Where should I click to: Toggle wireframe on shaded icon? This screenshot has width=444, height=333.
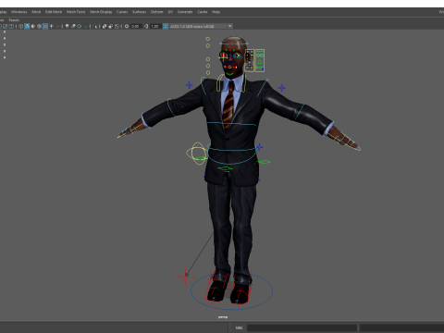pyautogui.click(x=39, y=26)
